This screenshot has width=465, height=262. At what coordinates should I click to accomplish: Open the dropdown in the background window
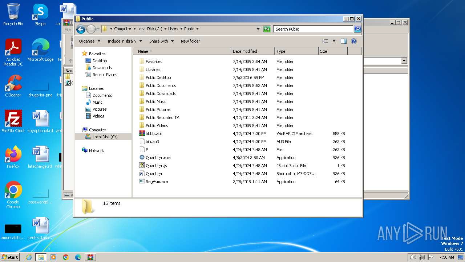pos(404,61)
